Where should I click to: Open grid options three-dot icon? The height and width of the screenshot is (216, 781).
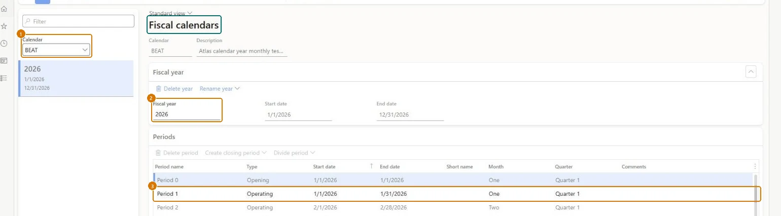[755, 166]
